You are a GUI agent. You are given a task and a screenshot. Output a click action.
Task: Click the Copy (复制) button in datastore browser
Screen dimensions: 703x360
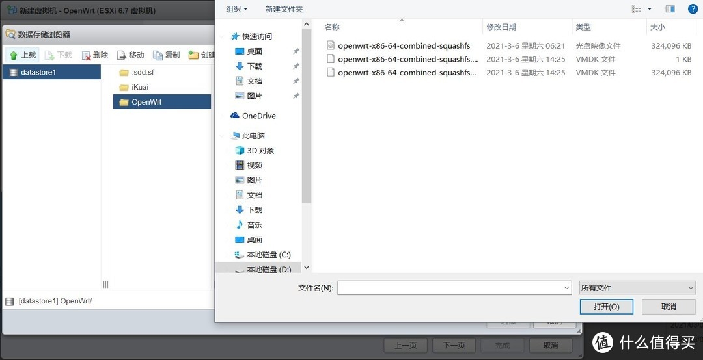tap(167, 55)
